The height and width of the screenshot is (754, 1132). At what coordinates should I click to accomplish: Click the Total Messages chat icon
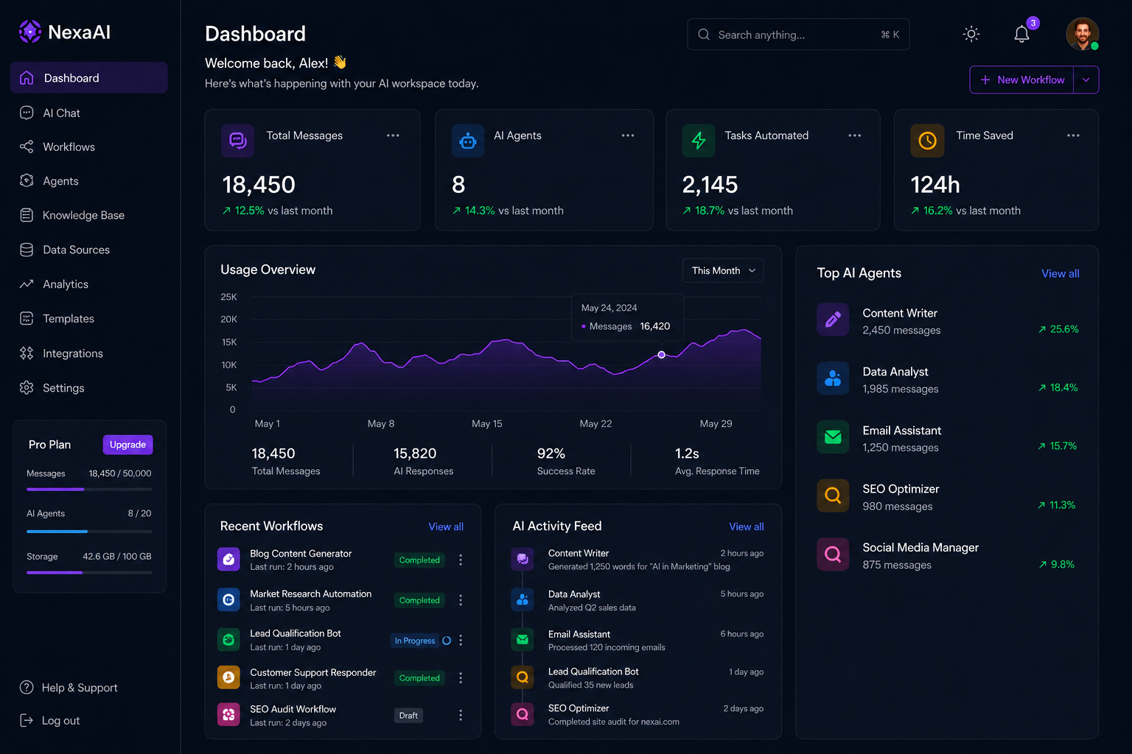tap(237, 140)
